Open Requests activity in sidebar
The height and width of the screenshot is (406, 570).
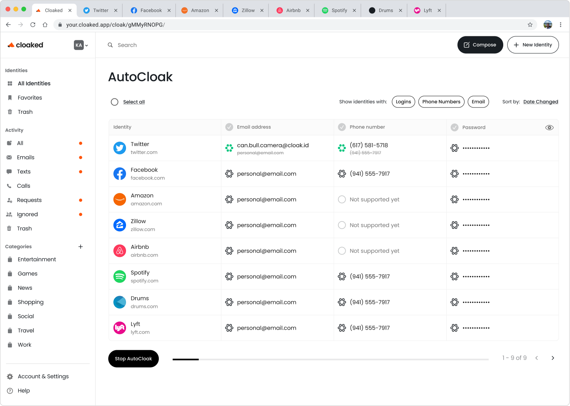(x=29, y=200)
